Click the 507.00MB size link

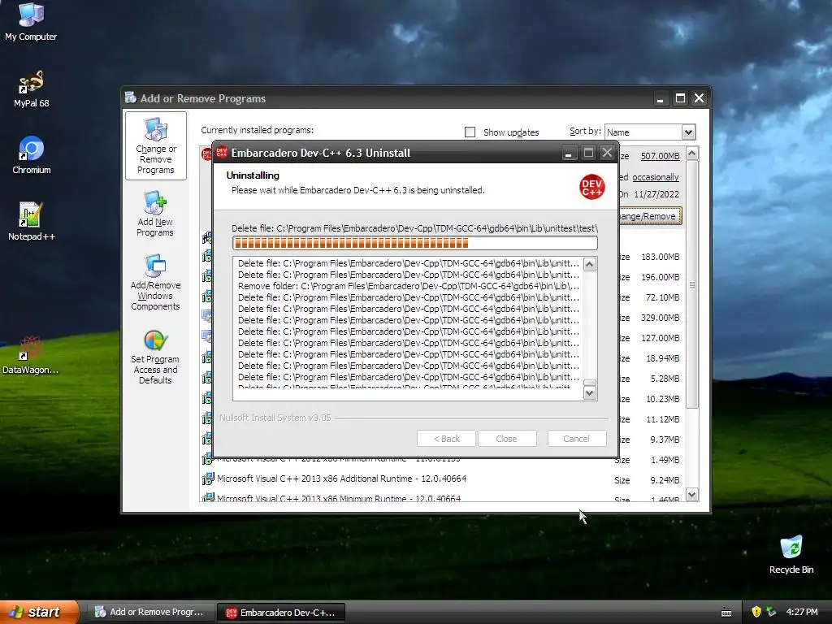pyautogui.click(x=660, y=156)
